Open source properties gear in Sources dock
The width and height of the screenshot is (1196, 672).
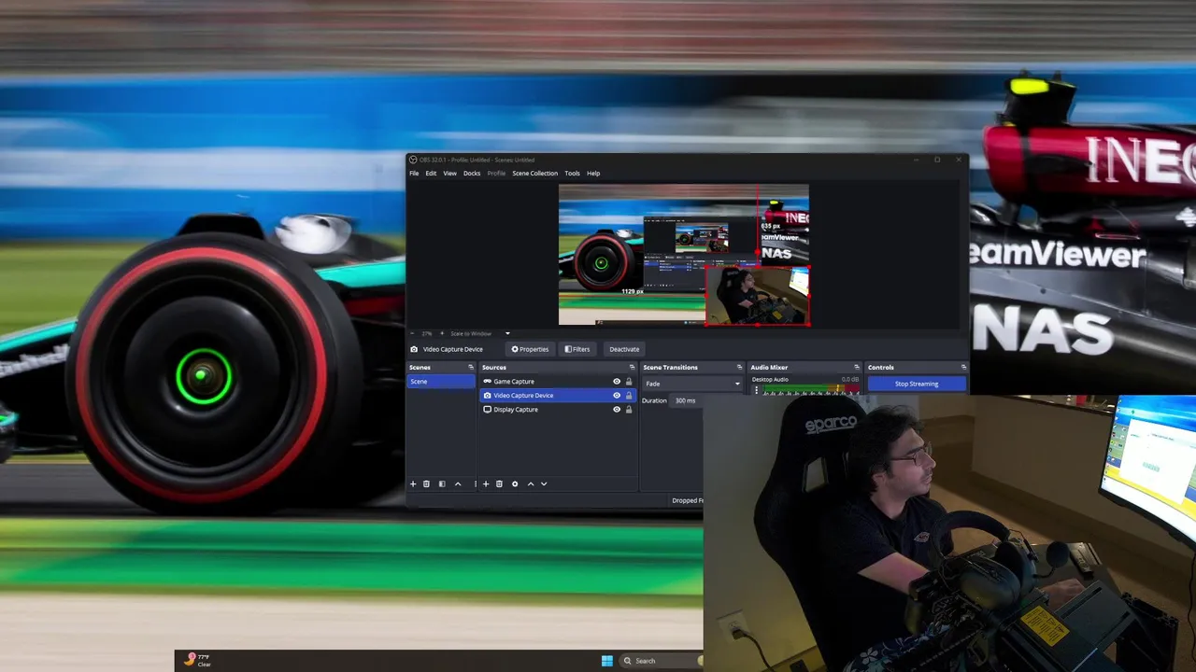(515, 483)
